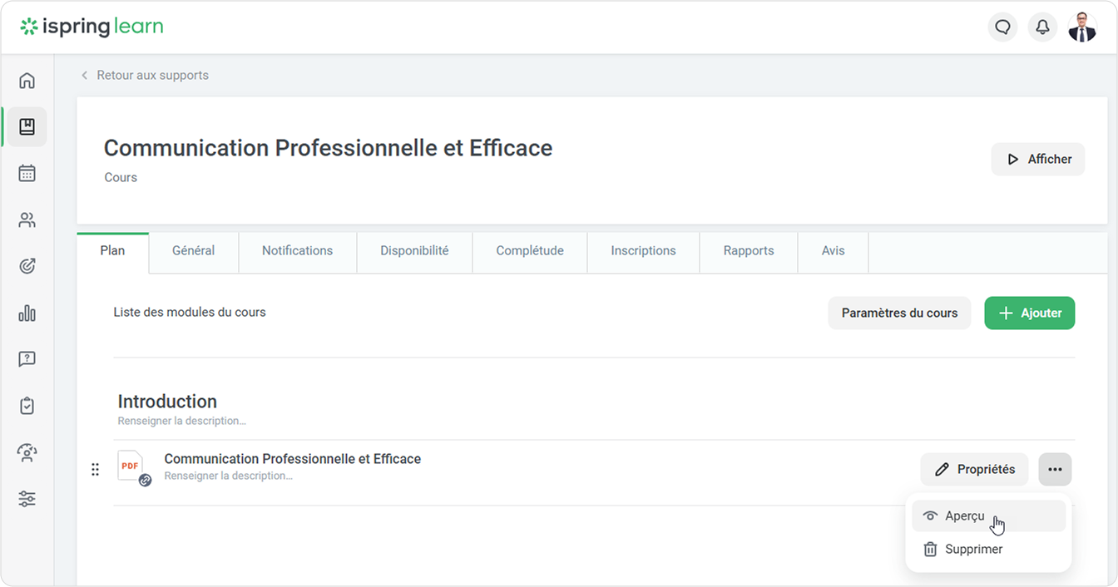Click the green Ajouter button

tap(1029, 313)
